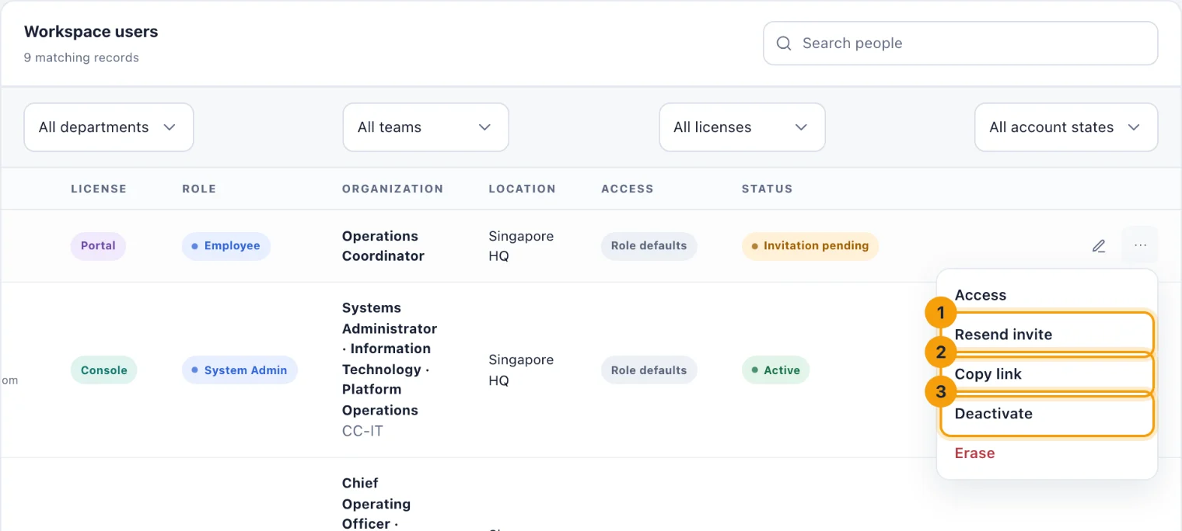Click Singapore HQ in Operations Coordinator row
Screen dimensions: 1182x531
point(521,246)
